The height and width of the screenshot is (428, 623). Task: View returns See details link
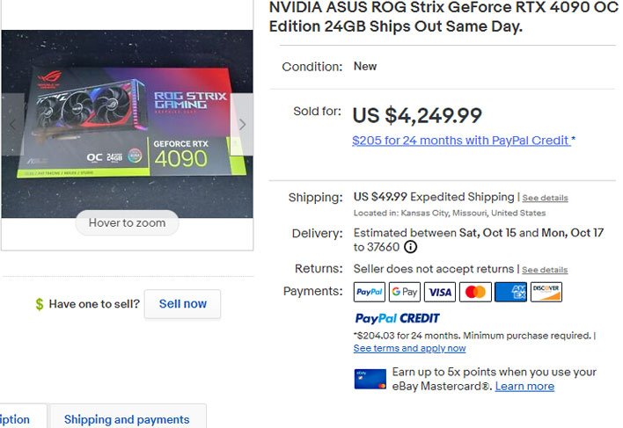tap(545, 270)
